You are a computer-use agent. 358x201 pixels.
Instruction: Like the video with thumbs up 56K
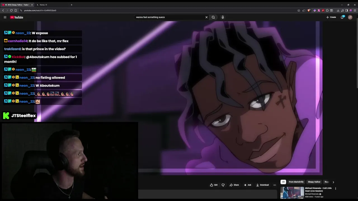[214, 185]
